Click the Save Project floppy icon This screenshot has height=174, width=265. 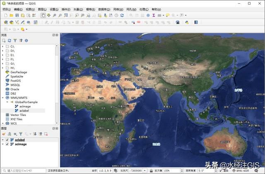(x=17, y=15)
